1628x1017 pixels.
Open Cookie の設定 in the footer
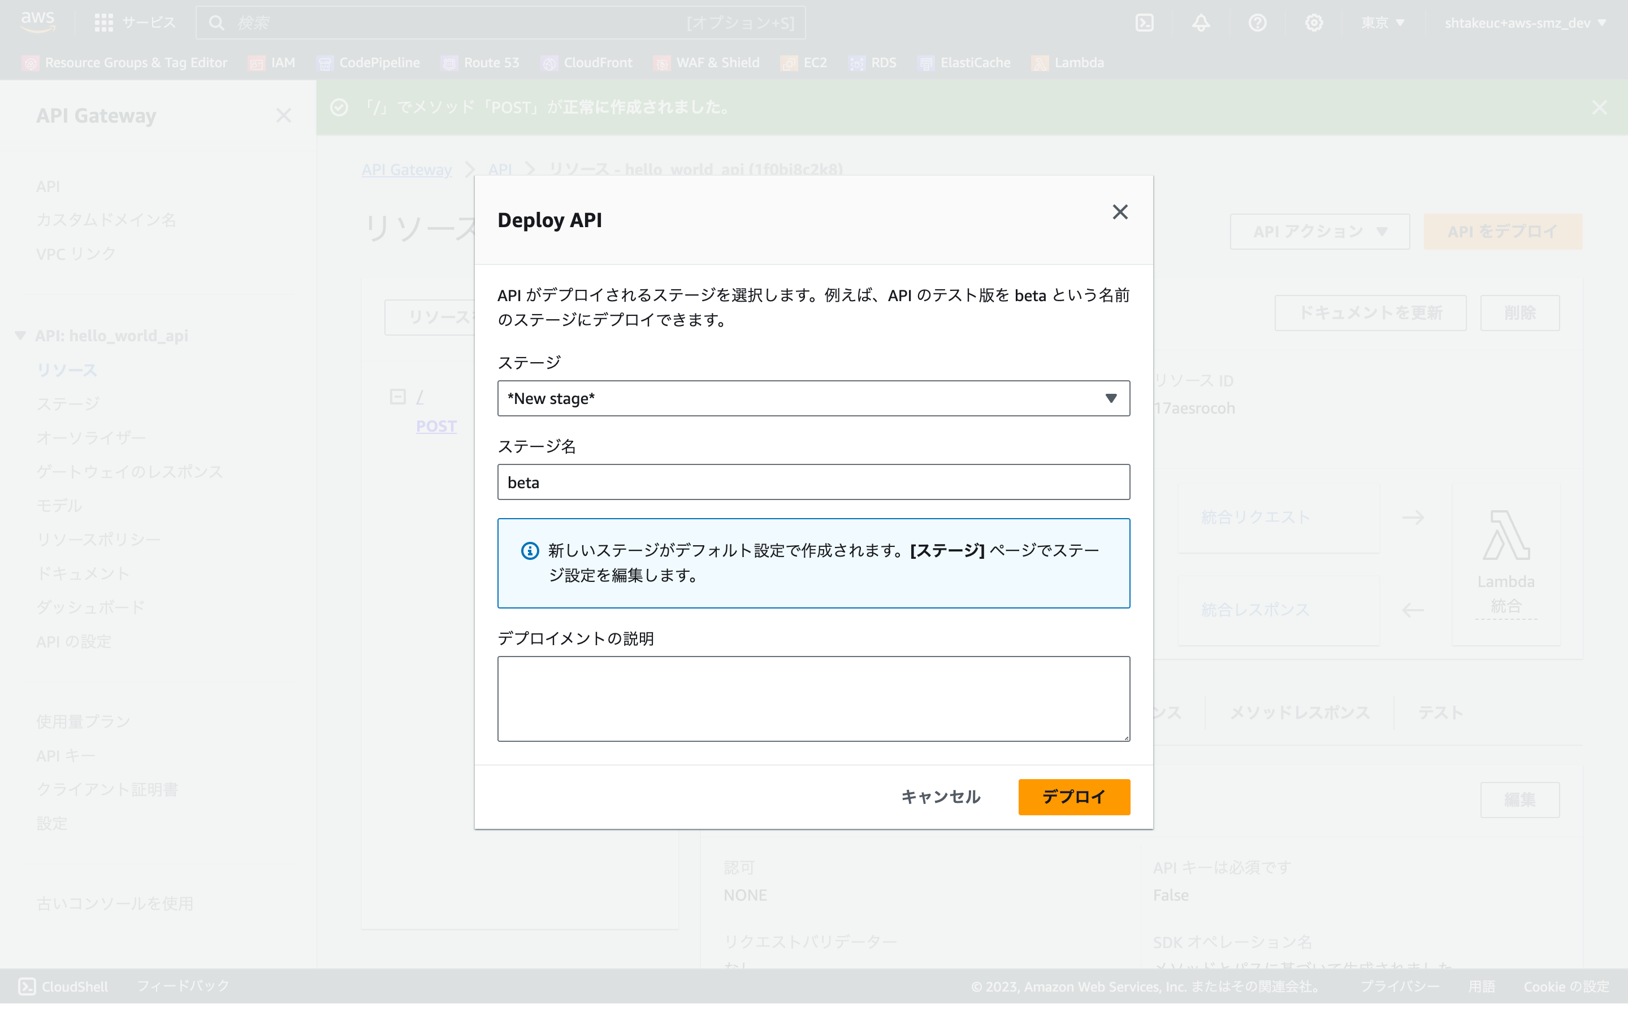[x=1566, y=986]
